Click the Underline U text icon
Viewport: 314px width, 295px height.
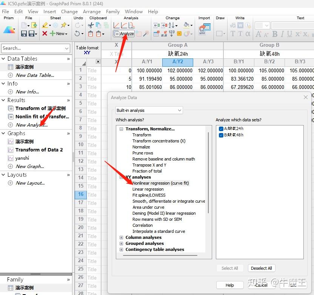pos(289,34)
